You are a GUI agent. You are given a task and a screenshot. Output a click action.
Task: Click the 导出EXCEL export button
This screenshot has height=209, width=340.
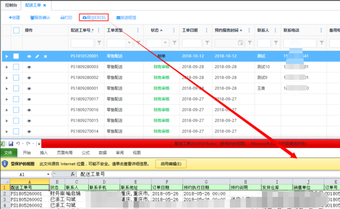tap(94, 17)
